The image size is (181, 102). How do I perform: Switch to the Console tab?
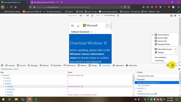pyautogui.click(x=21, y=65)
